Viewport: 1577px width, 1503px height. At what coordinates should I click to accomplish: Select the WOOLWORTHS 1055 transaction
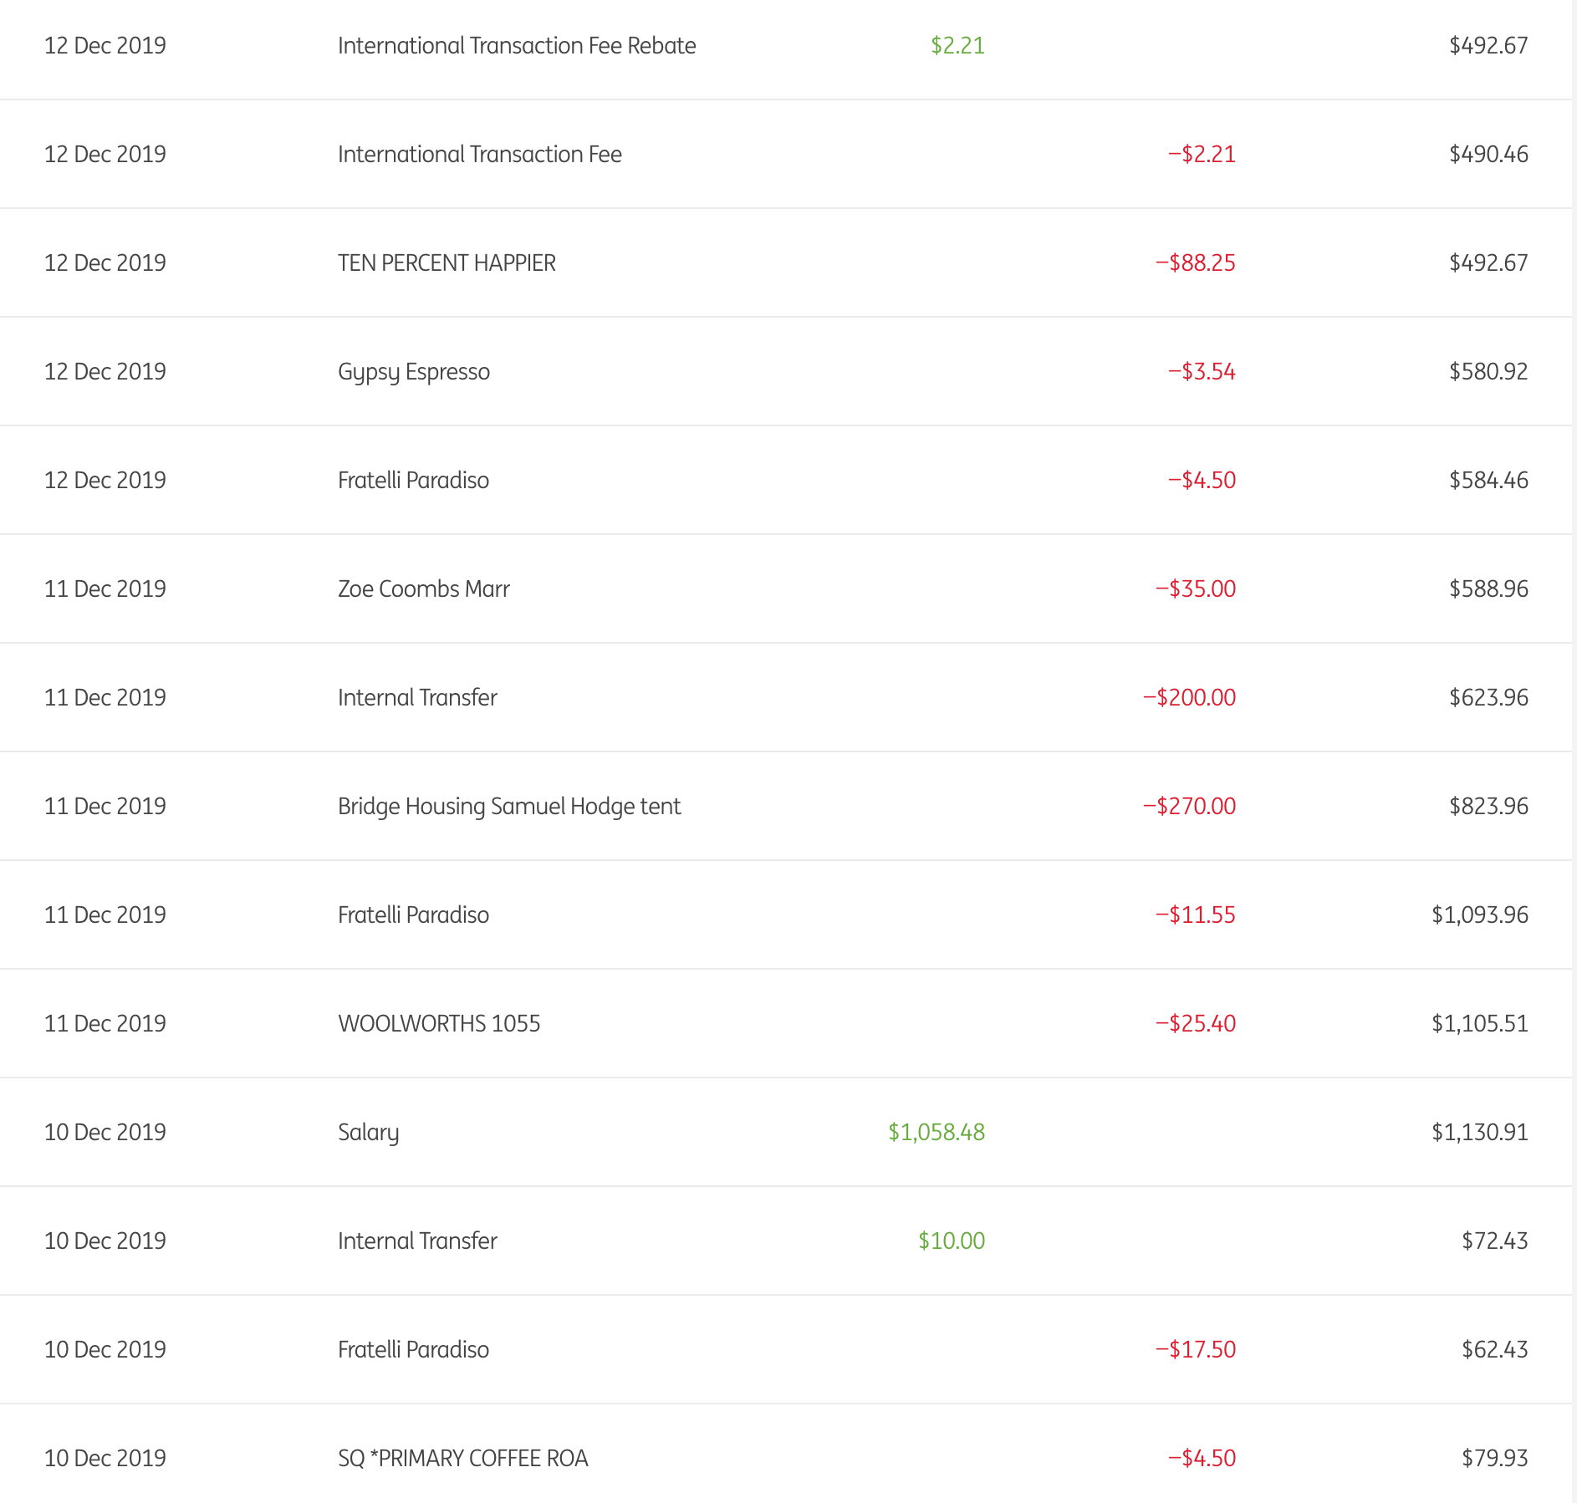tap(439, 1024)
